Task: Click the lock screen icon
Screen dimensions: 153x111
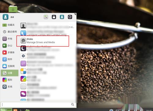Action: [54, 17]
